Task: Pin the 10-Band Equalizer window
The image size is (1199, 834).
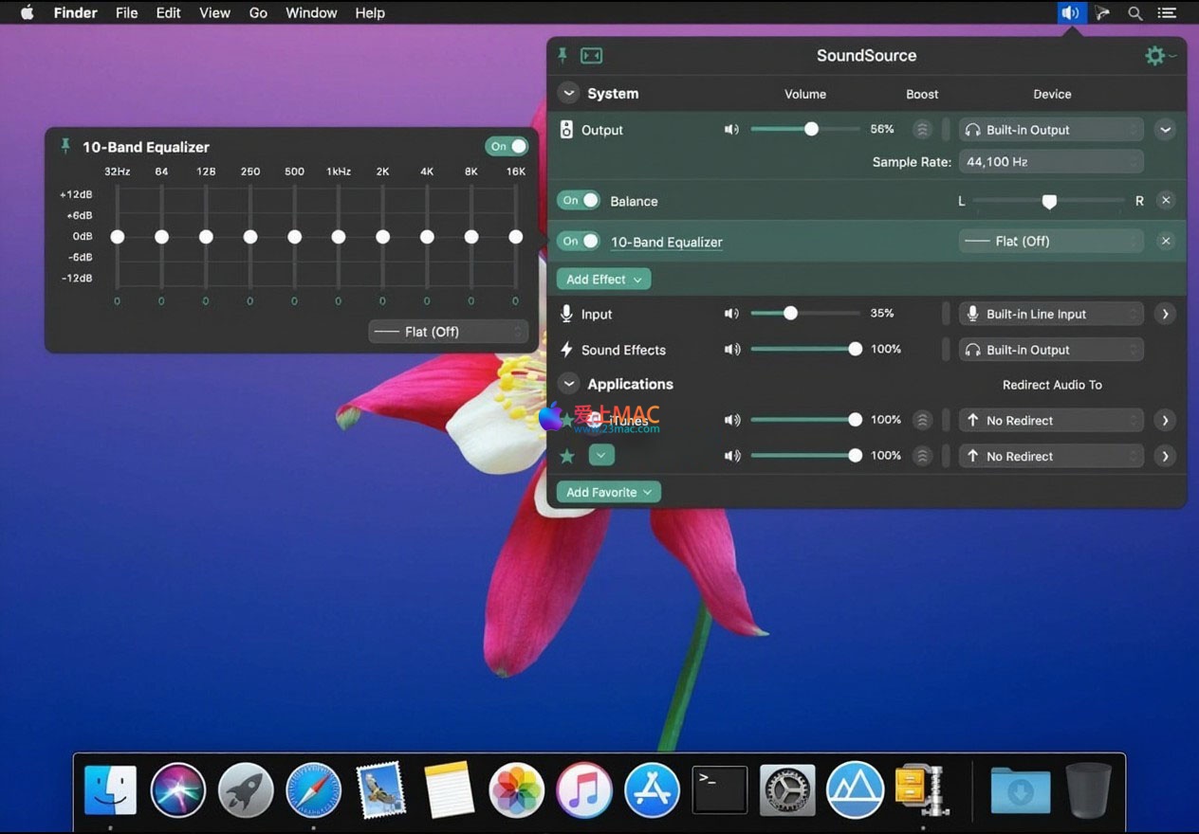Action: pyautogui.click(x=65, y=146)
